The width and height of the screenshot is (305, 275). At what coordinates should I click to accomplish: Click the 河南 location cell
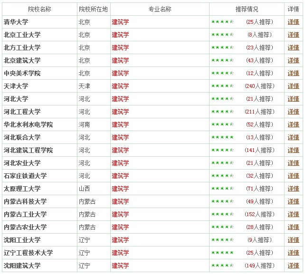(85, 124)
